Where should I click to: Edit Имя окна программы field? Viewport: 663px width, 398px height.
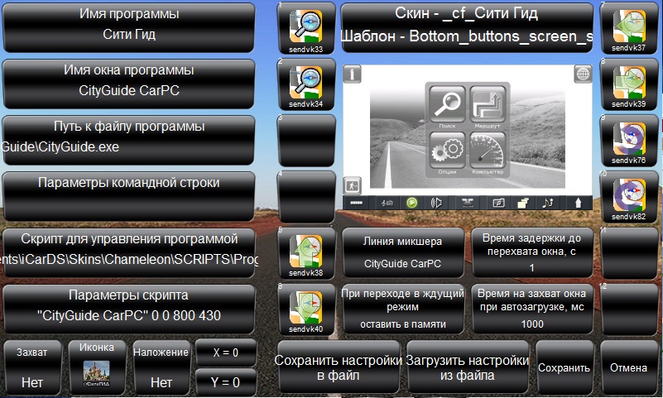(x=129, y=84)
